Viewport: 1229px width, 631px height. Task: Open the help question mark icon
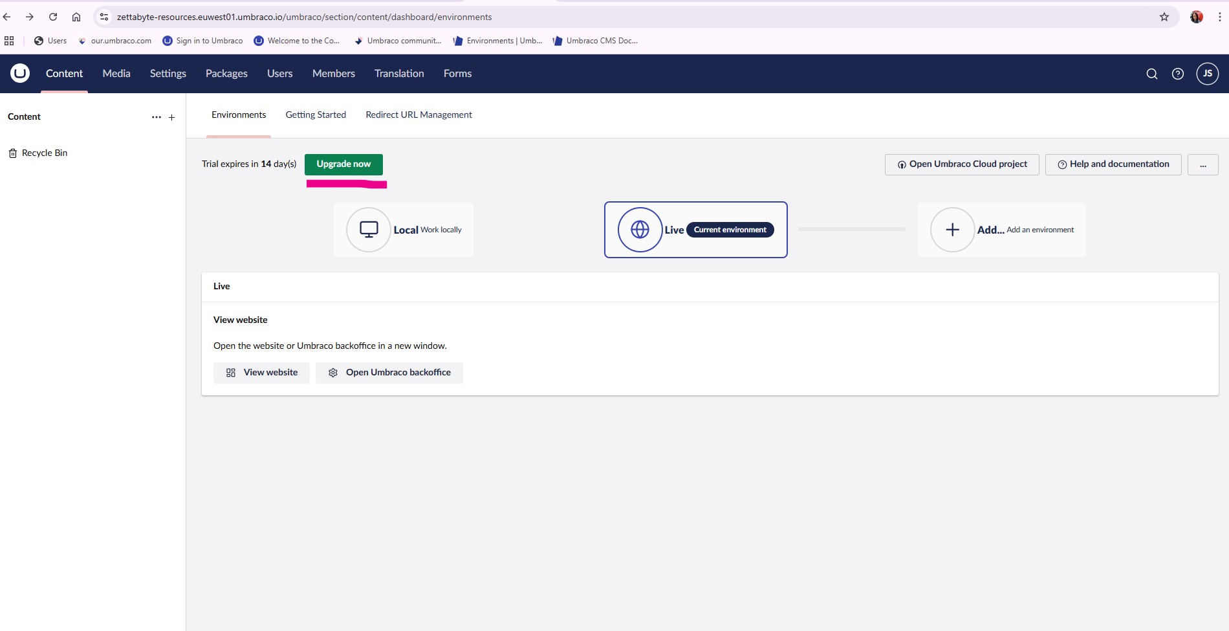(x=1178, y=74)
